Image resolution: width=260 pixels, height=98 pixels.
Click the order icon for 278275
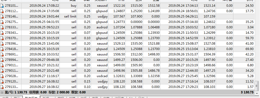coord(2,22)
